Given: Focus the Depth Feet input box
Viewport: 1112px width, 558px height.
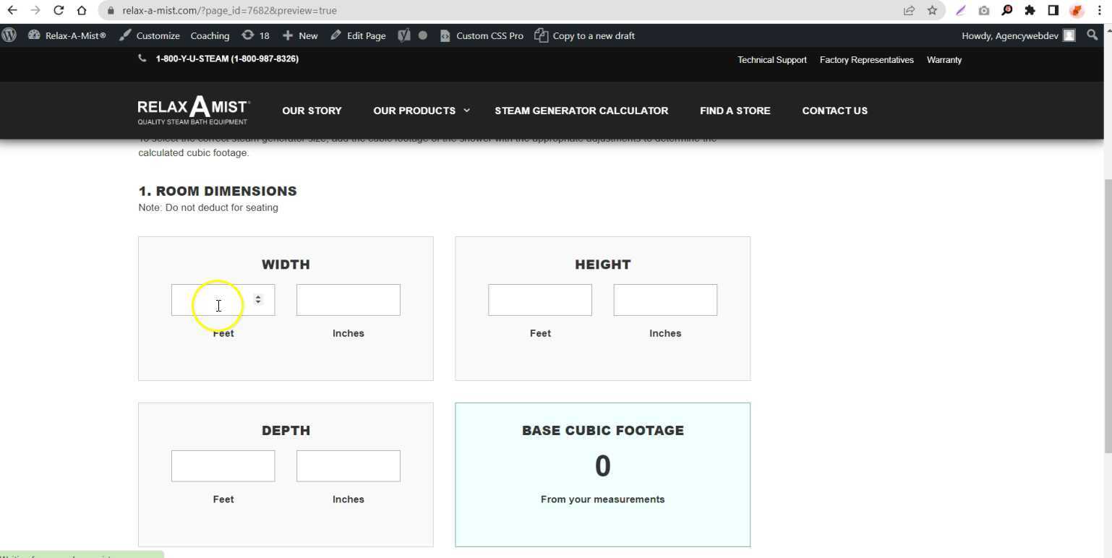Looking at the screenshot, I should click(223, 466).
